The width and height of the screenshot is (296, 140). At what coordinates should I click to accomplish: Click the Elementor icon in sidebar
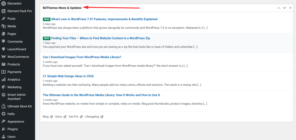(3, 3)
